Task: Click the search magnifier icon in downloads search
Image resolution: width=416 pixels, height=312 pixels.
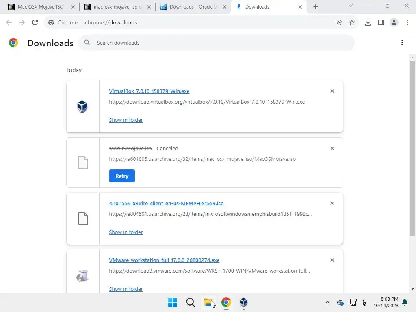Action: (87, 43)
